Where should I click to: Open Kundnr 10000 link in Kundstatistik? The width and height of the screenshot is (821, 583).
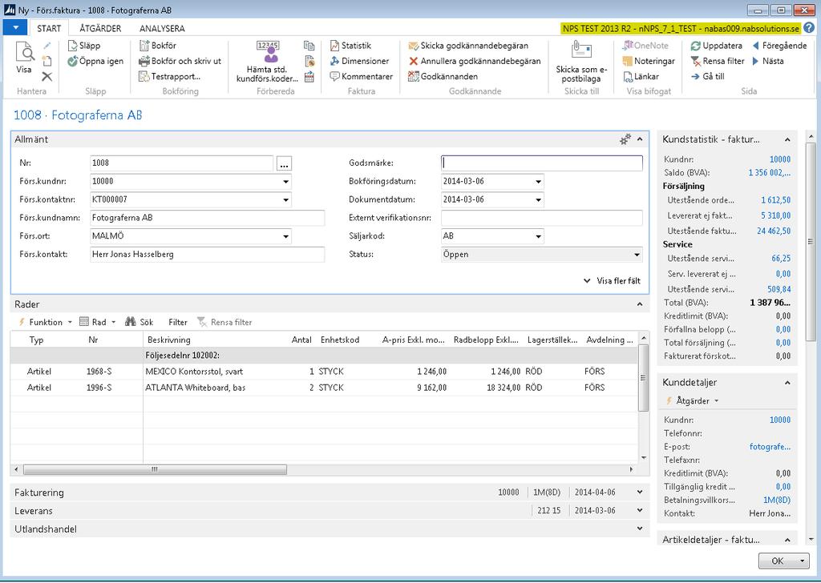tap(779, 159)
